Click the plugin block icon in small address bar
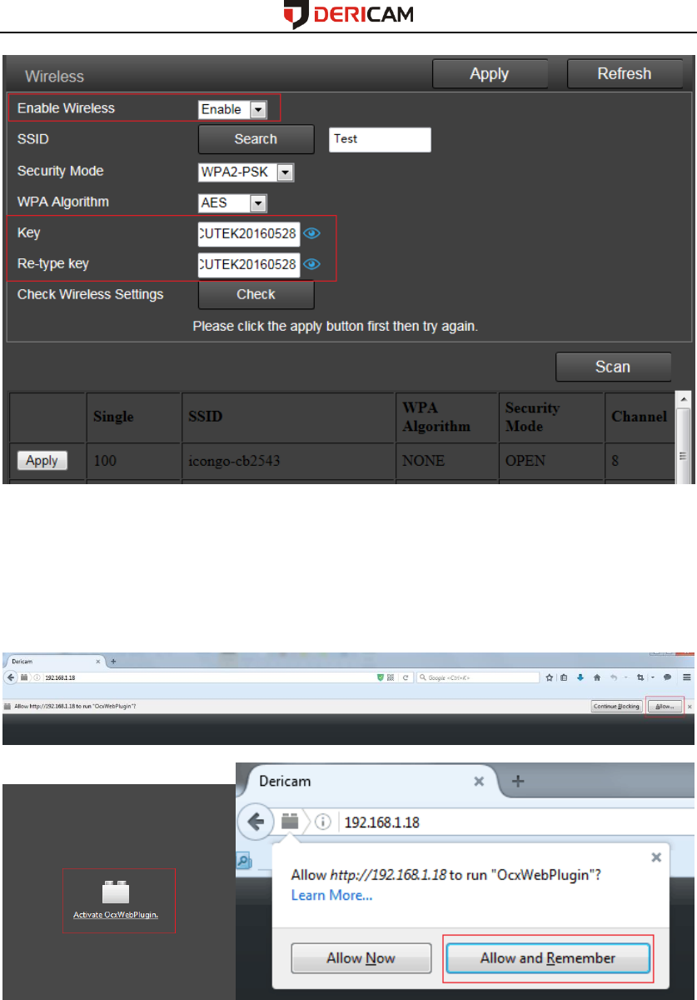This screenshot has height=1000, width=697. [x=23, y=677]
